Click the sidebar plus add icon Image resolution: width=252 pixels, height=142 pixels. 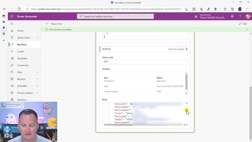tap(4, 40)
